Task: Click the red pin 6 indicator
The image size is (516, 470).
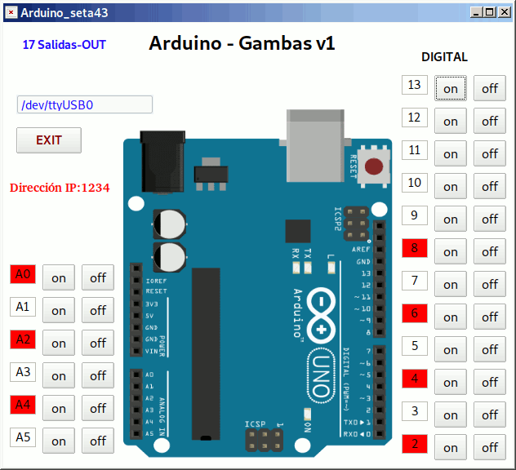Action: pyautogui.click(x=415, y=313)
